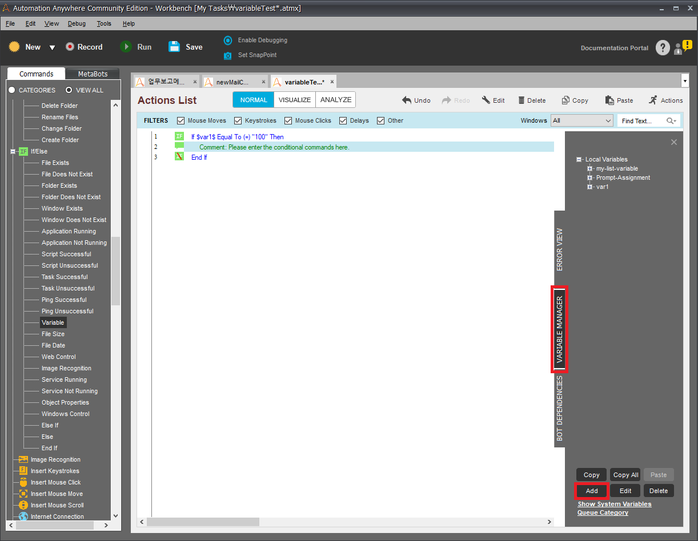
Task: Toggle the Delays filter checkbox
Action: point(343,120)
